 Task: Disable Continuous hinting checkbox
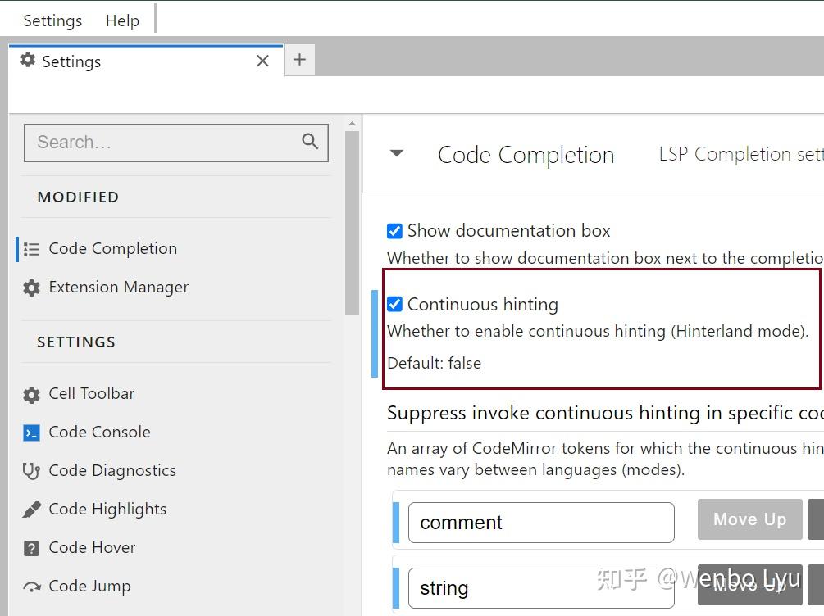(x=394, y=305)
